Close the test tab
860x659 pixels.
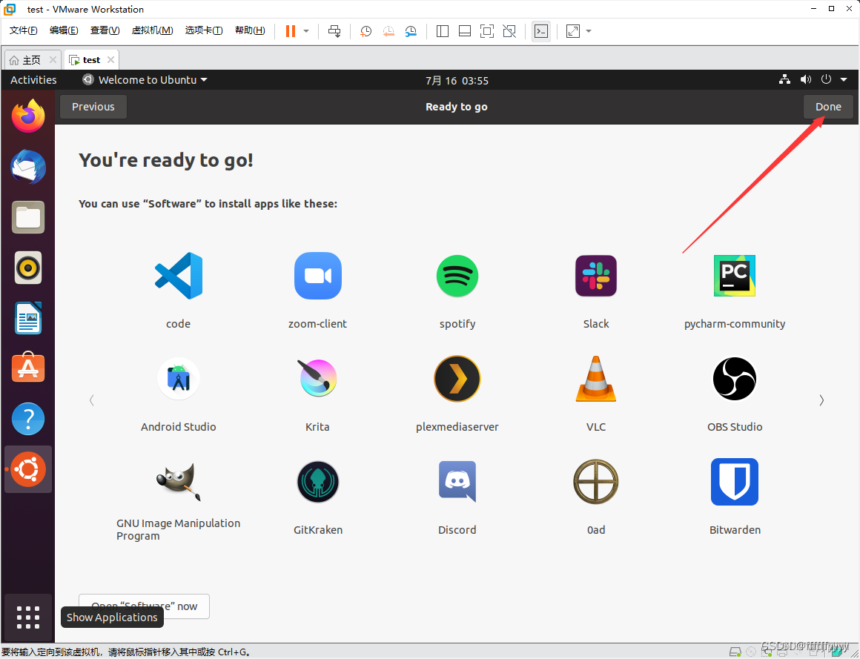(x=110, y=59)
